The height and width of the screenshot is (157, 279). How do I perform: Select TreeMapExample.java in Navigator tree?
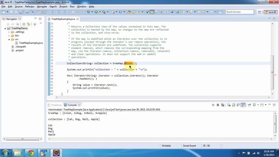[x=31, y=43]
